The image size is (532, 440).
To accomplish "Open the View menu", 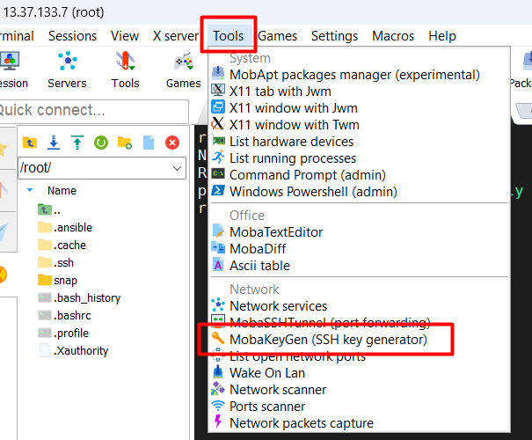I will 125,36.
